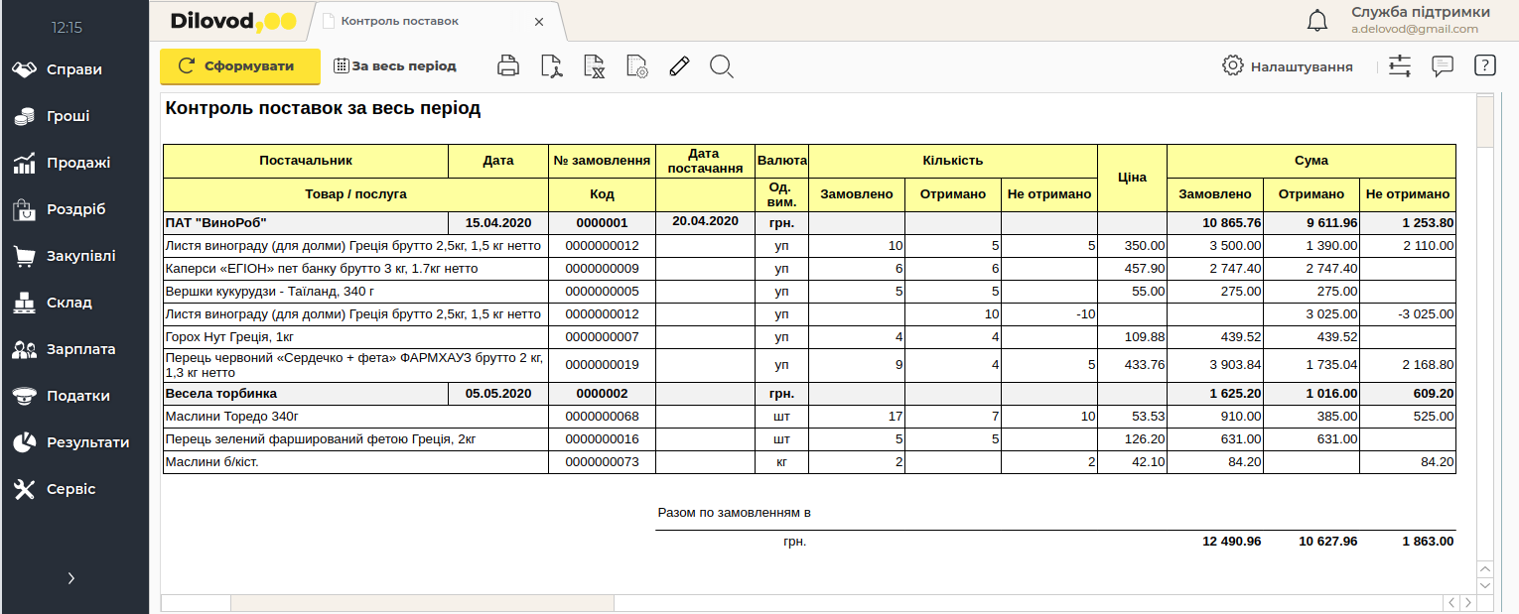This screenshot has width=1519, height=614.
Task: Click product code 0000000068
Action: coord(602,417)
